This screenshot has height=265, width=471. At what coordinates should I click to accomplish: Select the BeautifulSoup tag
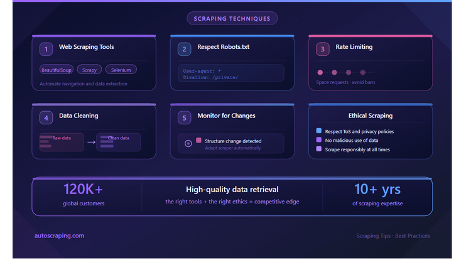point(56,70)
